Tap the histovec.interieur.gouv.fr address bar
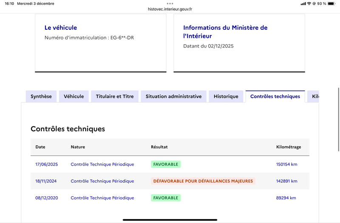This screenshot has height=223, width=340. pyautogui.click(x=170, y=8)
